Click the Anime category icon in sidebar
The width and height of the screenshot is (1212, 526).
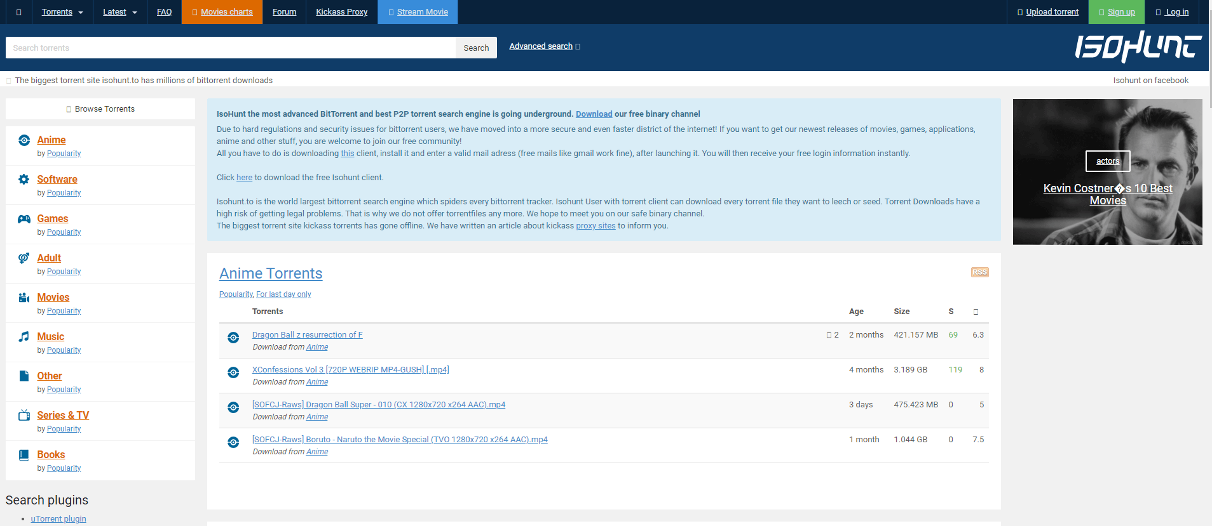pyautogui.click(x=24, y=140)
